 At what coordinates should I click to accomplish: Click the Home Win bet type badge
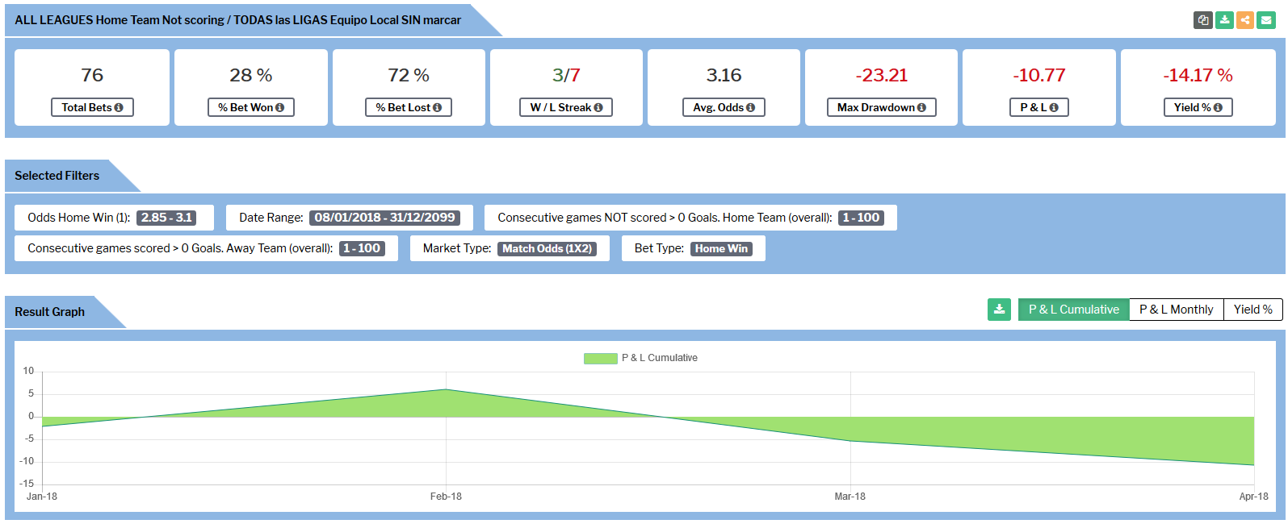(x=721, y=249)
